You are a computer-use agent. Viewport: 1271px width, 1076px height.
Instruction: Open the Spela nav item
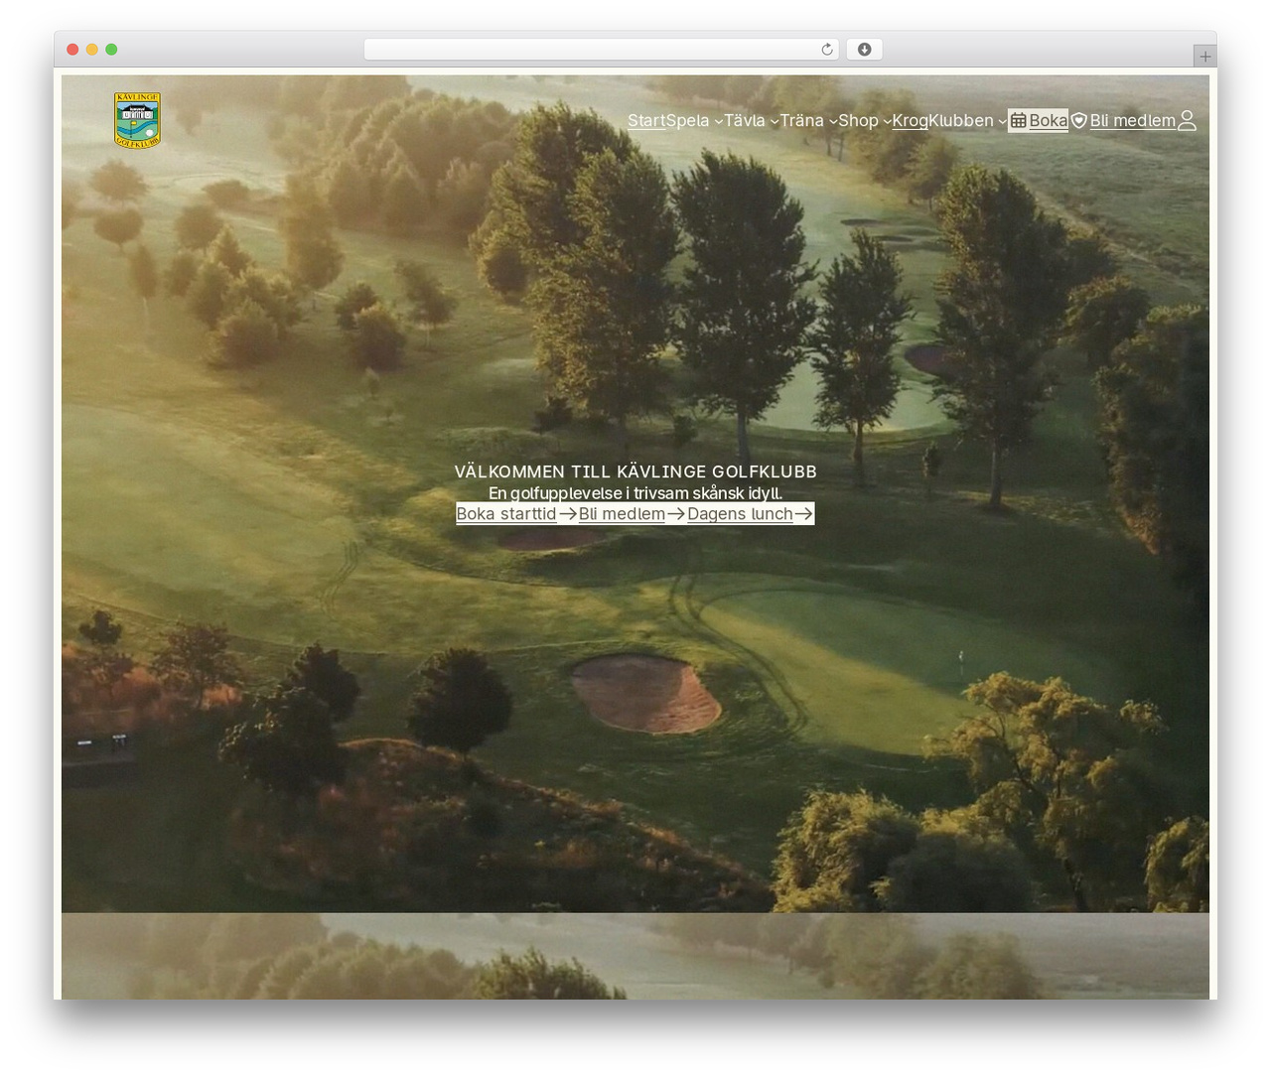point(688,121)
